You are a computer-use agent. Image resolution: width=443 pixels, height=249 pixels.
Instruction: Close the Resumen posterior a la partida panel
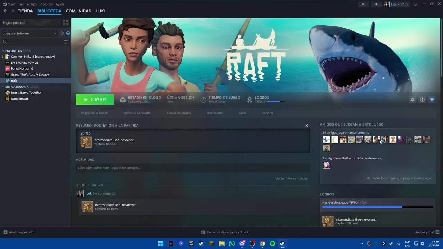tap(307, 125)
